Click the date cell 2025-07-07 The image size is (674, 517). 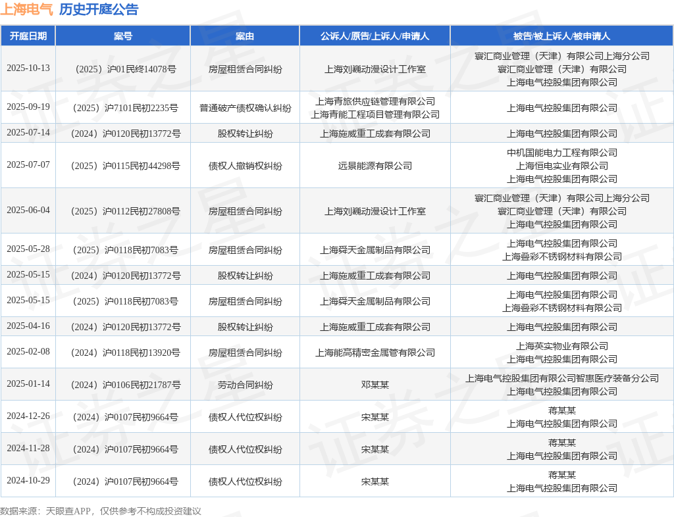coord(28,165)
